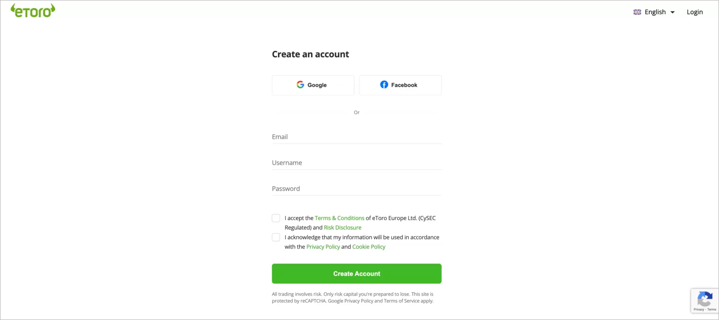This screenshot has height=320, width=719.
Task: Open the Terms & Conditions link
Action: [x=339, y=218]
